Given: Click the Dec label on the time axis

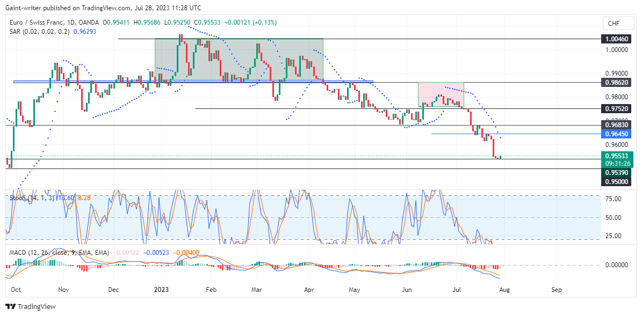Looking at the screenshot, I should (113, 289).
